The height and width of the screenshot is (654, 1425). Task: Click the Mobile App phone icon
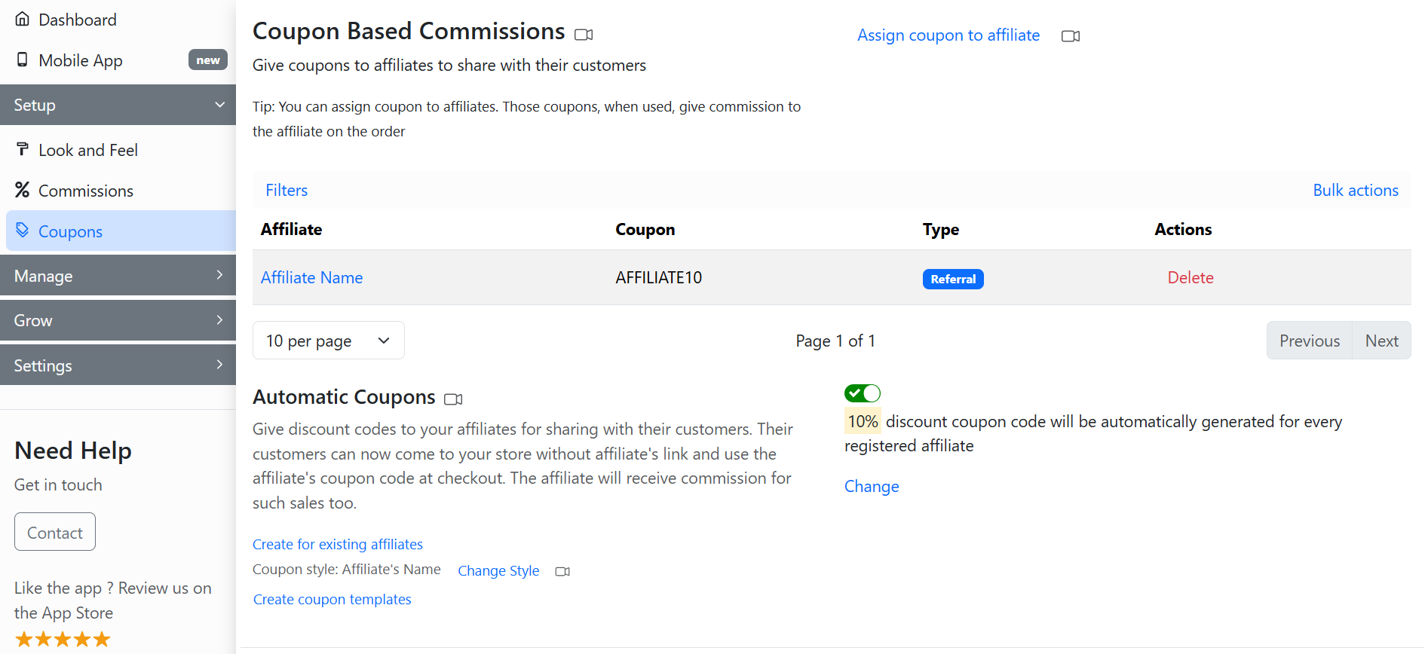pyautogui.click(x=23, y=60)
